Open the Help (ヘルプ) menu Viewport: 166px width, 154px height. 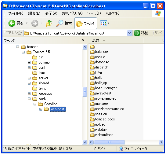112,13
